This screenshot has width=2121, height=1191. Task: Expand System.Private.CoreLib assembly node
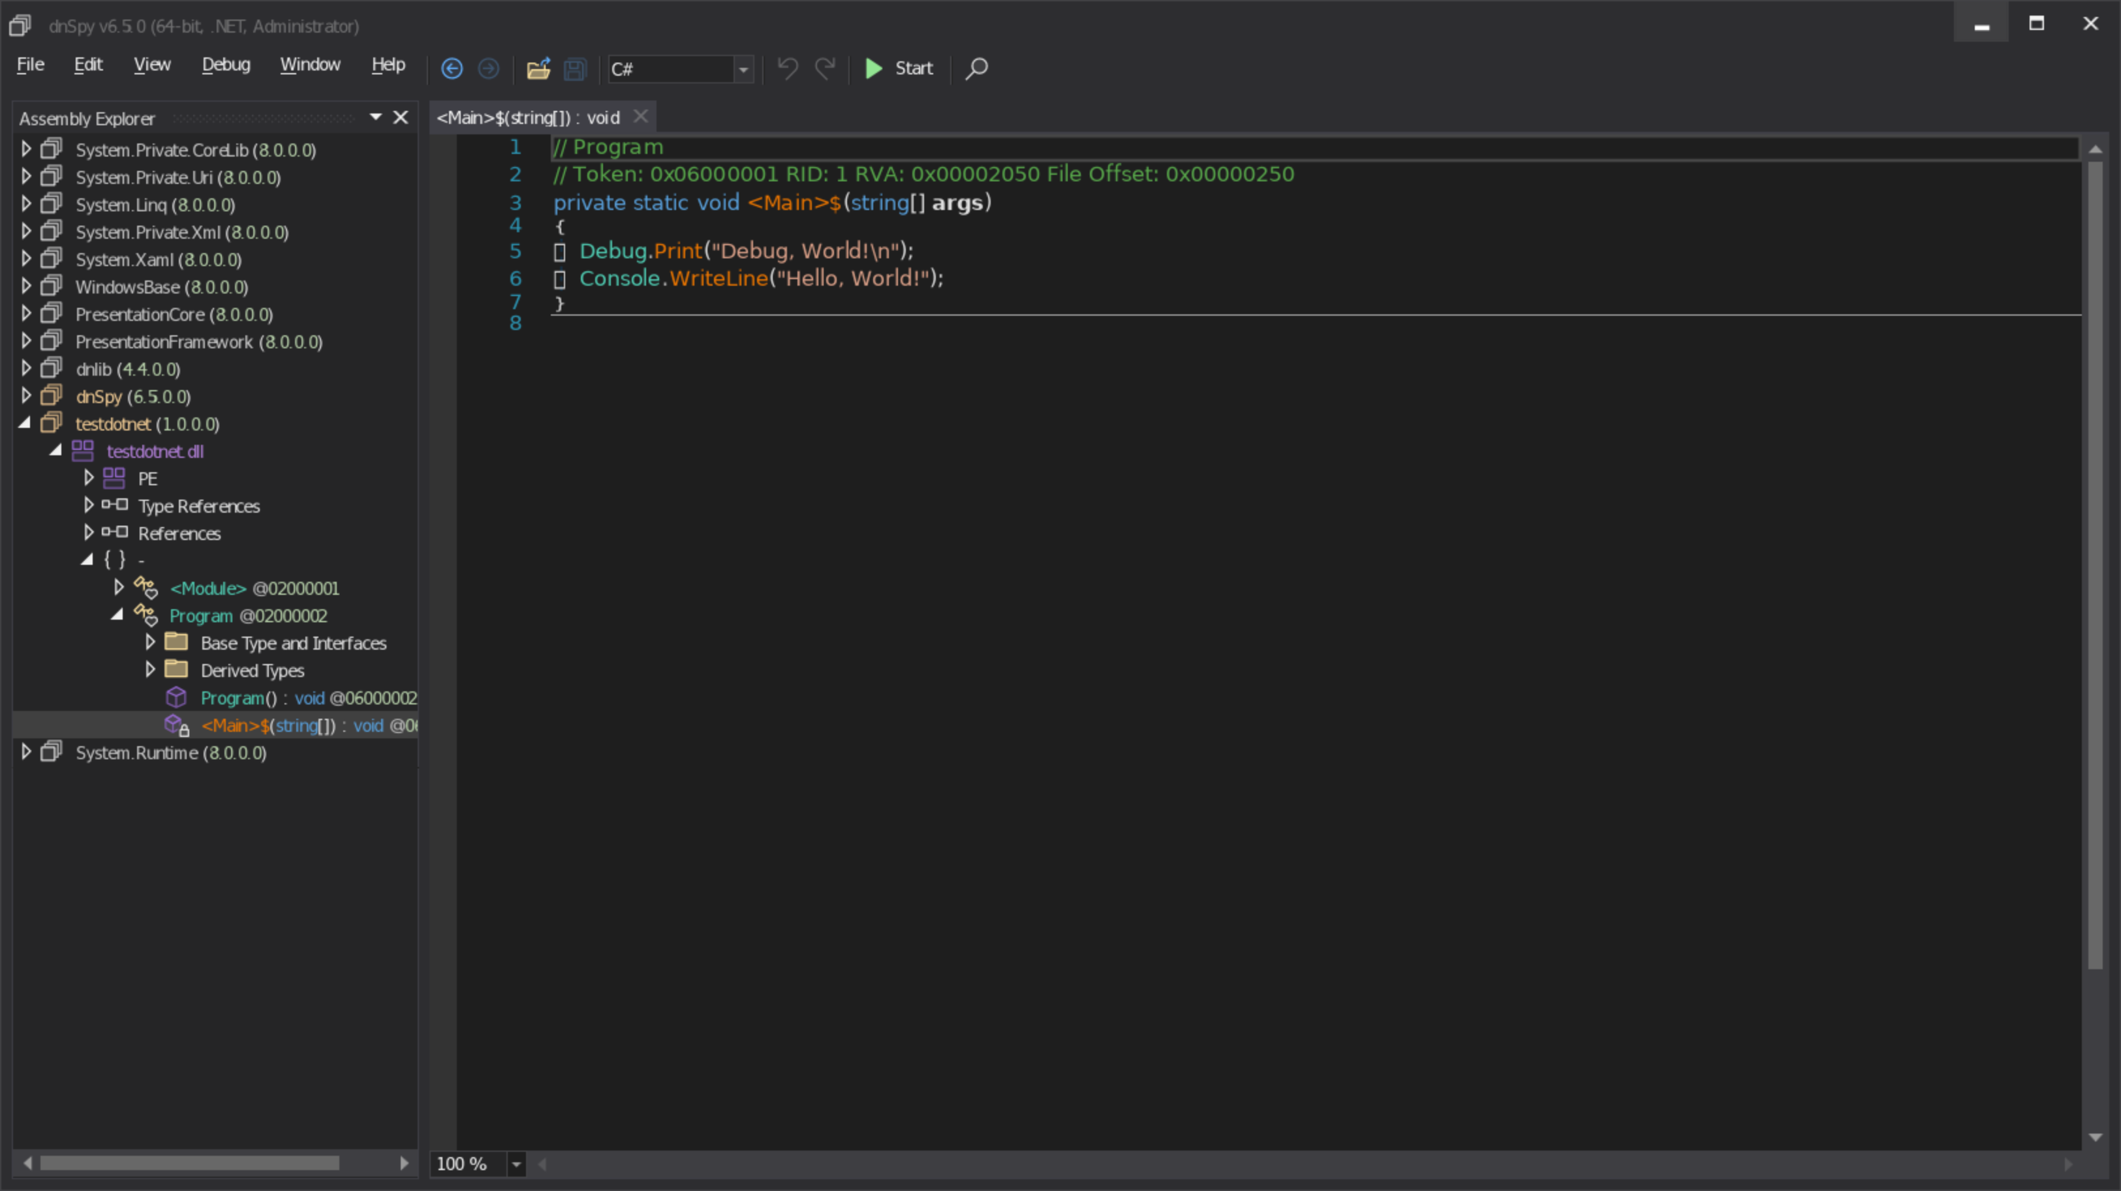(x=26, y=149)
